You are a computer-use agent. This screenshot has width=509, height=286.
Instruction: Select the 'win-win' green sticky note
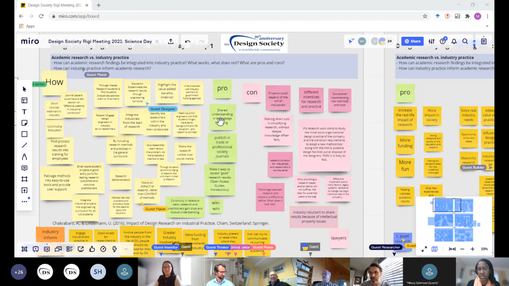[x=216, y=205]
